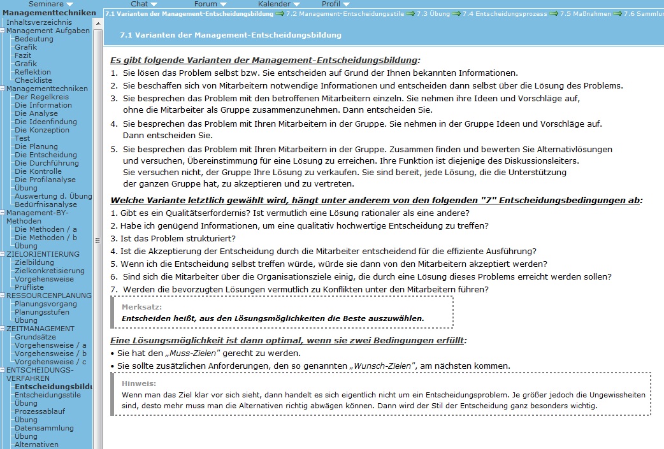The height and width of the screenshot is (449, 664).
Task: Open Vorgehensweise / c page
Action: (50, 362)
